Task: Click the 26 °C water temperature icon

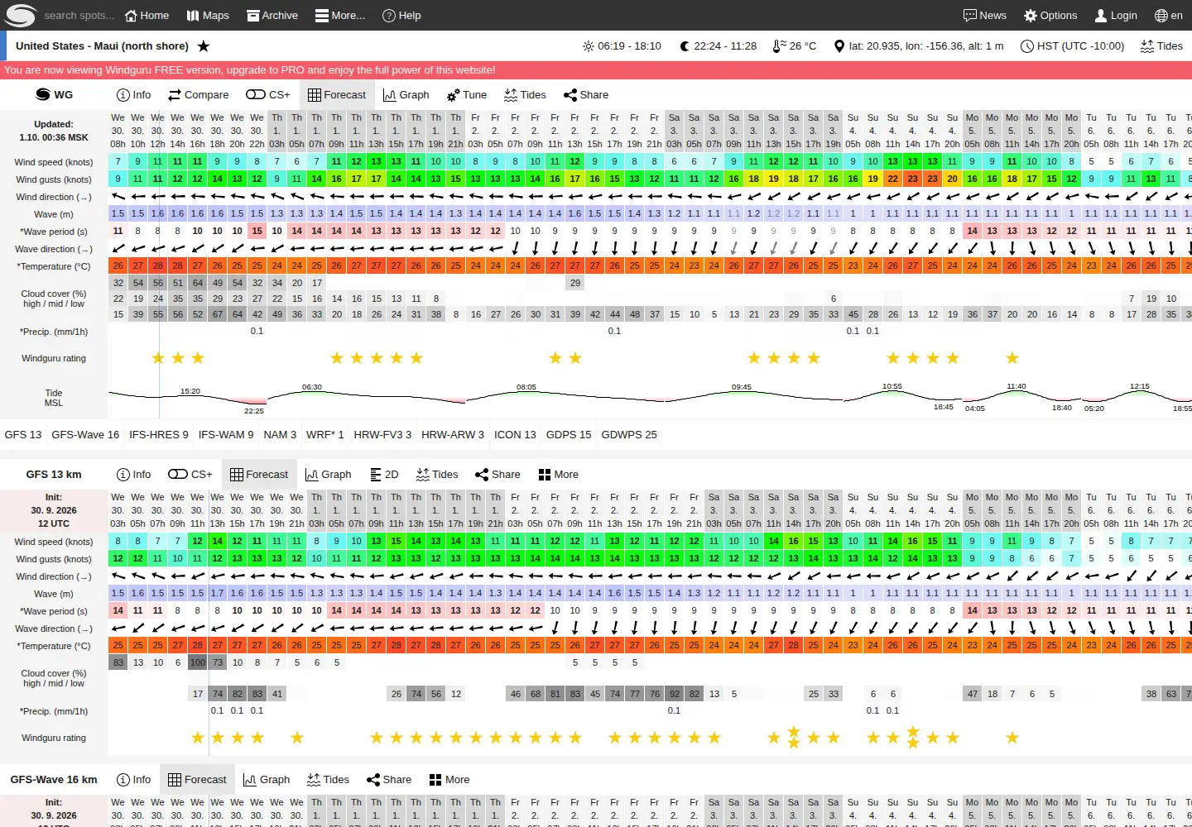Action: coord(794,46)
